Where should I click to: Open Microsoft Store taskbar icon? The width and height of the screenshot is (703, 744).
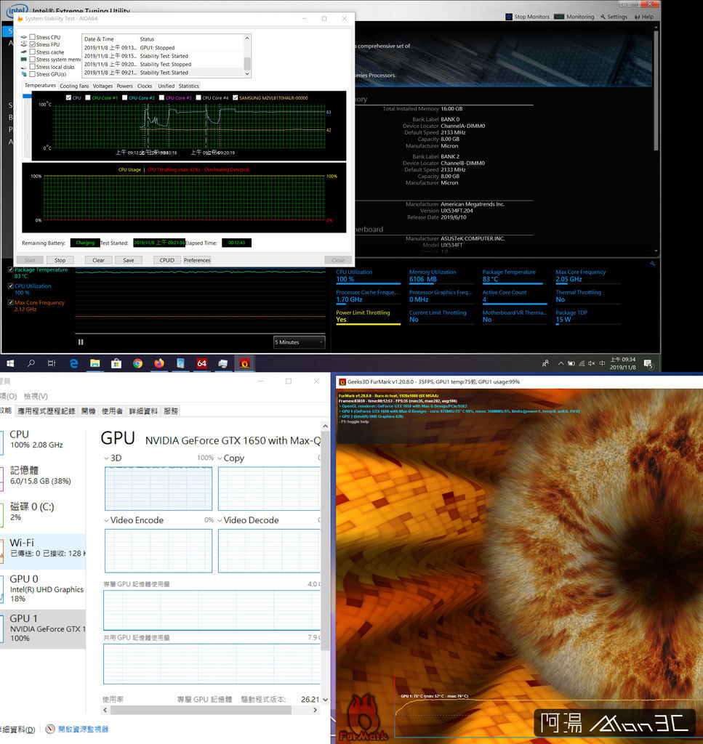click(116, 363)
